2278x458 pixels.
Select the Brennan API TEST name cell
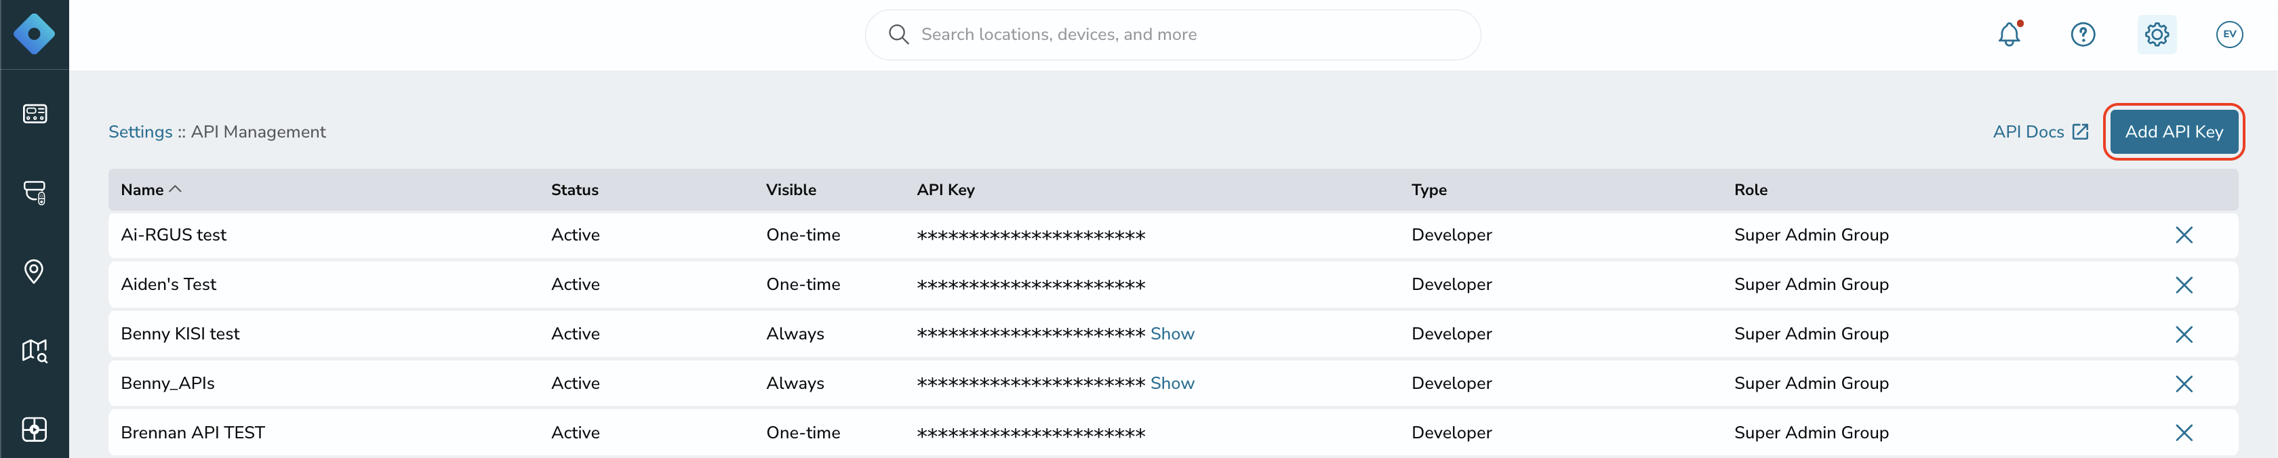[x=193, y=433]
